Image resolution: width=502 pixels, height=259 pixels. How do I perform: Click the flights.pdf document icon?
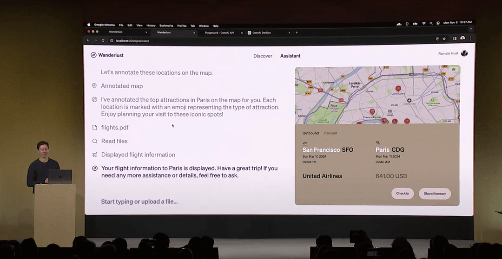[94, 128]
